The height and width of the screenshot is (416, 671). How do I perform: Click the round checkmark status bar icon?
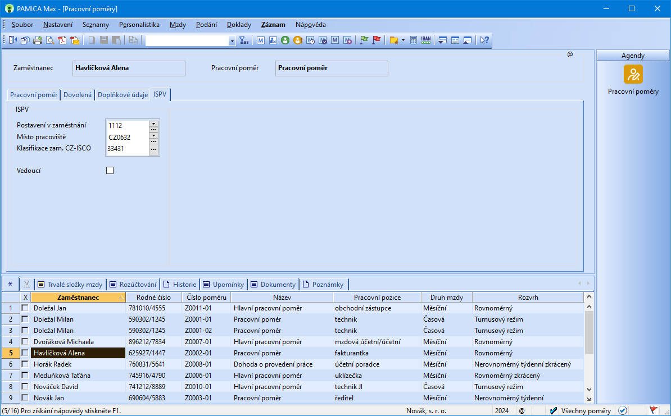pos(622,410)
